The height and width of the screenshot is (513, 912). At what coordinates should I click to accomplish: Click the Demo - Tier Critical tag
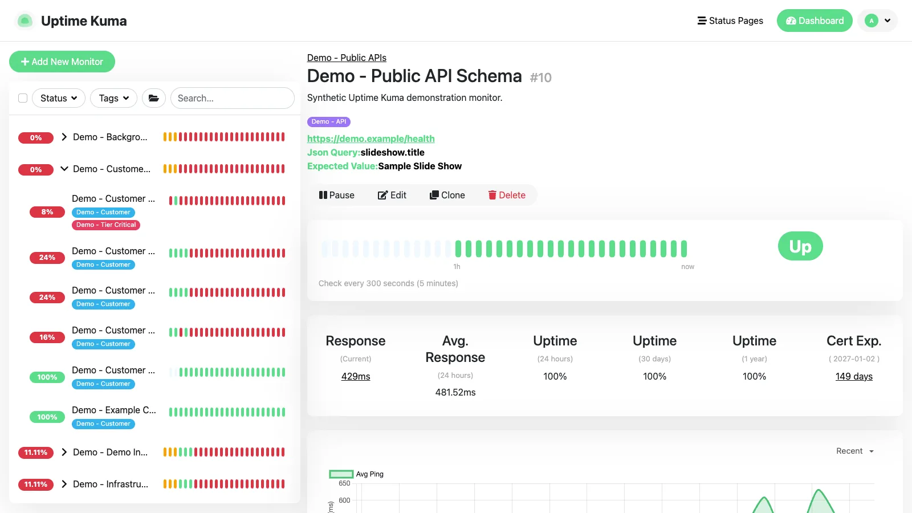(106, 225)
